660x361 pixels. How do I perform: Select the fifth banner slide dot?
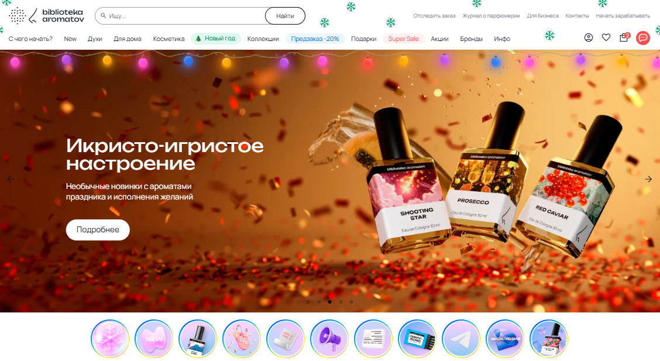tap(351, 302)
